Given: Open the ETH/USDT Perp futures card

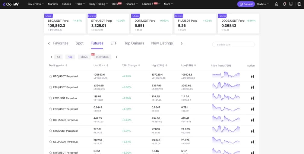Looking at the screenshot, I should tap(108, 24).
